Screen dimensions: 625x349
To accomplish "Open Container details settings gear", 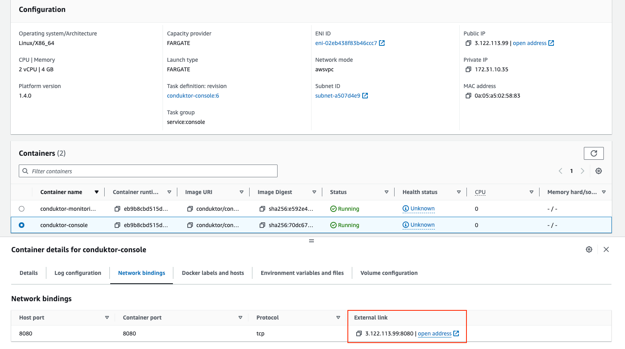I will tap(589, 249).
